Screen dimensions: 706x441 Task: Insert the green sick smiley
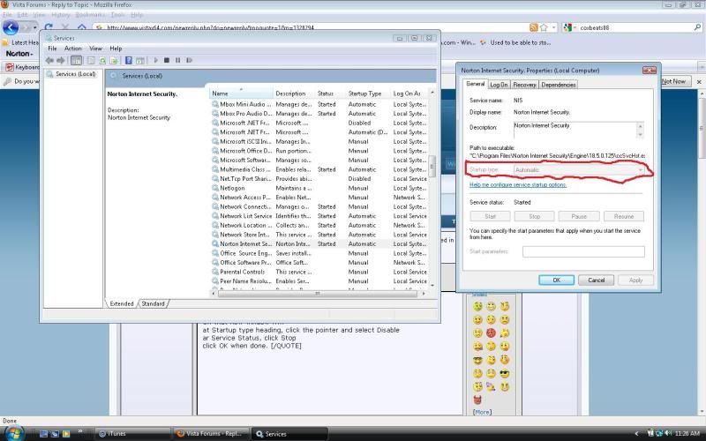[x=477, y=306]
